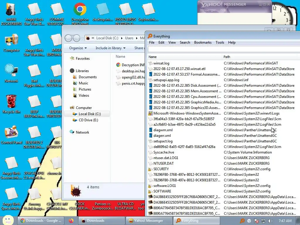Click the Action Center flag tray icon
300x225 pixels.
256,221
